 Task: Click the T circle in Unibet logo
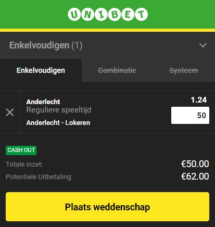[142, 14]
